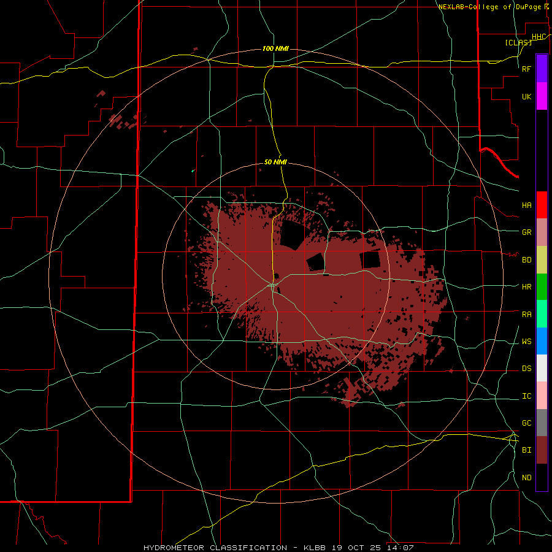Click the GC gray legend swatch
Image resolution: width=552 pixels, height=552 pixels.
tap(542, 423)
